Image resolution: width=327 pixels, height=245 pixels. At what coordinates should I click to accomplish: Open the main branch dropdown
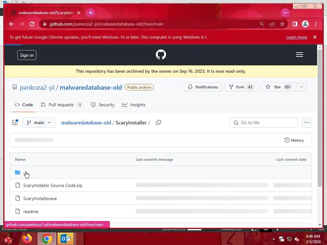(39, 122)
